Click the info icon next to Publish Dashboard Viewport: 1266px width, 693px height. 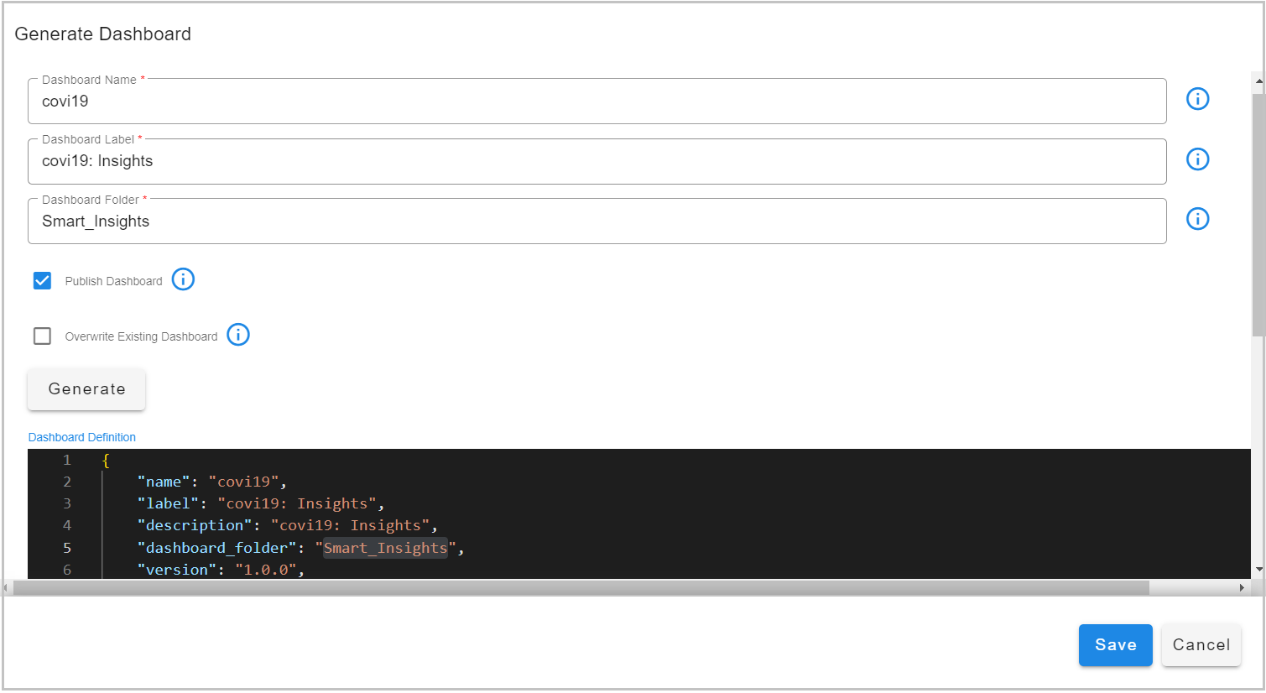pyautogui.click(x=183, y=279)
